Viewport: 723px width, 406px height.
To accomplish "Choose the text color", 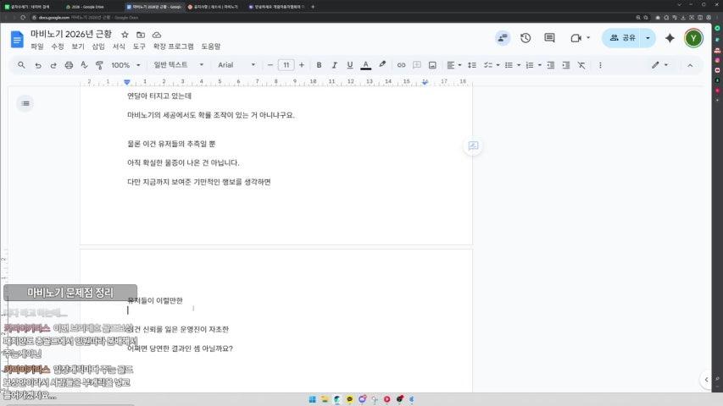I will (365, 65).
